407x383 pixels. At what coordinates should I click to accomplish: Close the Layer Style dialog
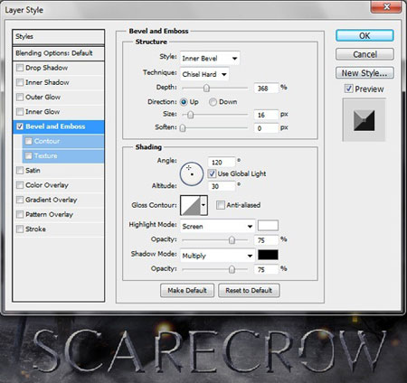tap(386, 6)
